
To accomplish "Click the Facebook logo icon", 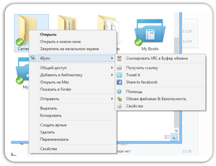I will coord(119,82).
